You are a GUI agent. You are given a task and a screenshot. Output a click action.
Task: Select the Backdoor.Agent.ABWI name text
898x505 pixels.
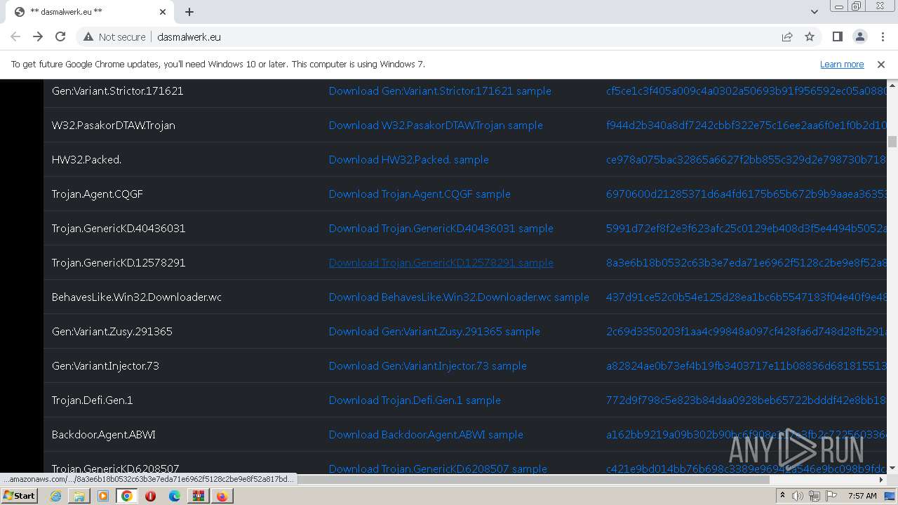pyautogui.click(x=104, y=435)
